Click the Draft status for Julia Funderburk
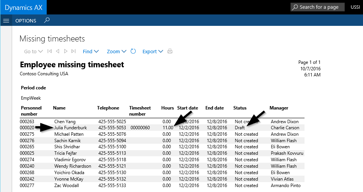 point(240,128)
